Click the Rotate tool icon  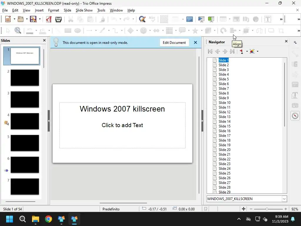(x=223, y=31)
